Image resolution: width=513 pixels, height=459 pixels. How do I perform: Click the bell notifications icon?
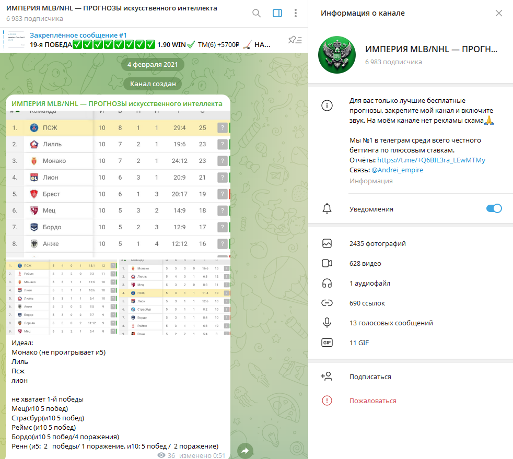click(327, 208)
